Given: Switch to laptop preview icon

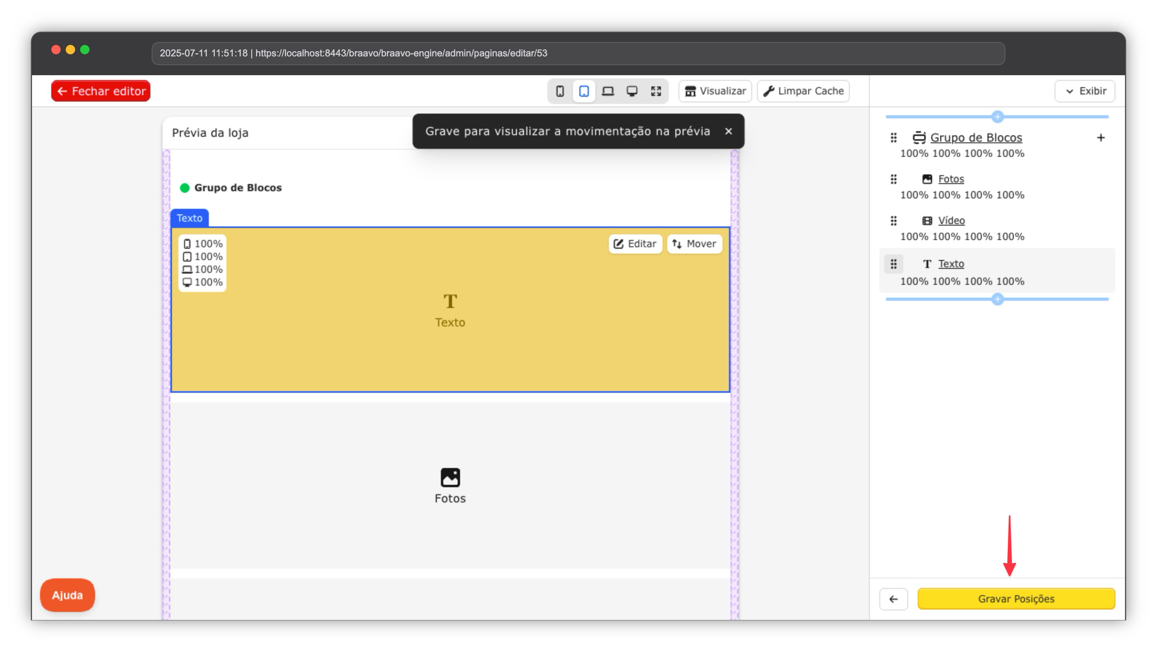Looking at the screenshot, I should click(x=608, y=91).
